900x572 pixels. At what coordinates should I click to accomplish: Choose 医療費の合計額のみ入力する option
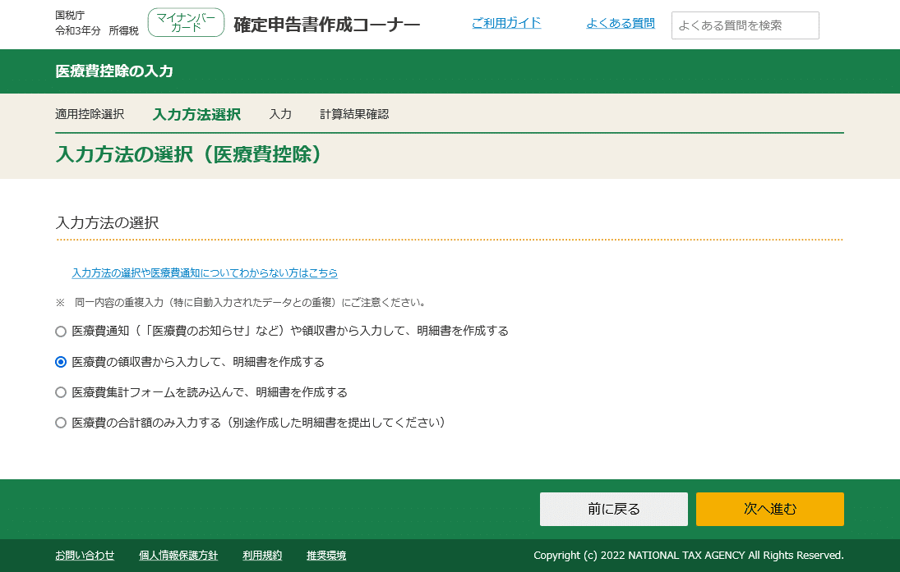coord(61,423)
